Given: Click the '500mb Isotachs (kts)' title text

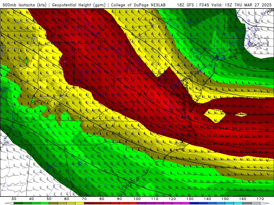Looking at the screenshot, I should [x=24, y=5].
